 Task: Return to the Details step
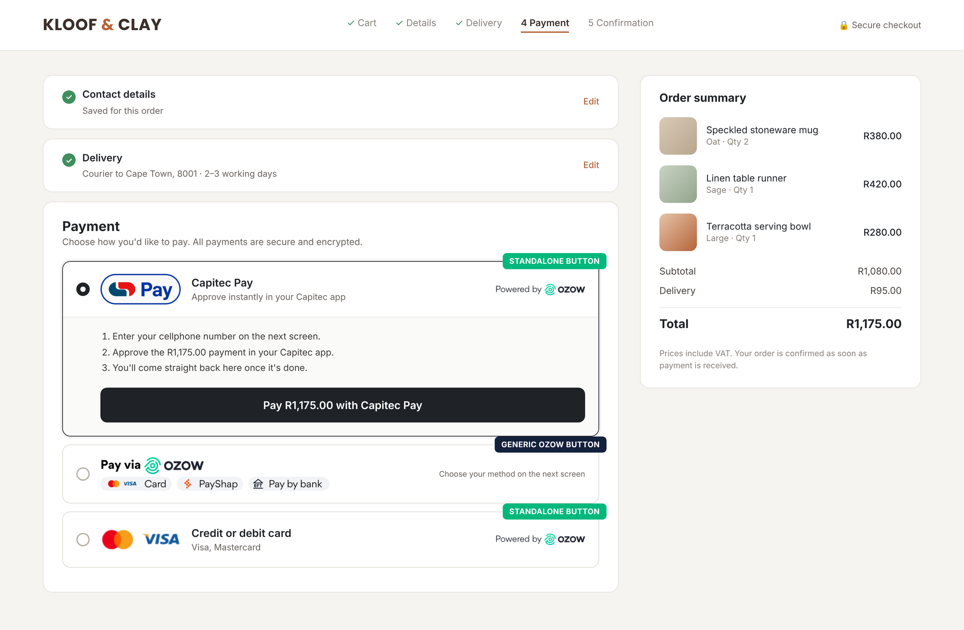coord(416,23)
